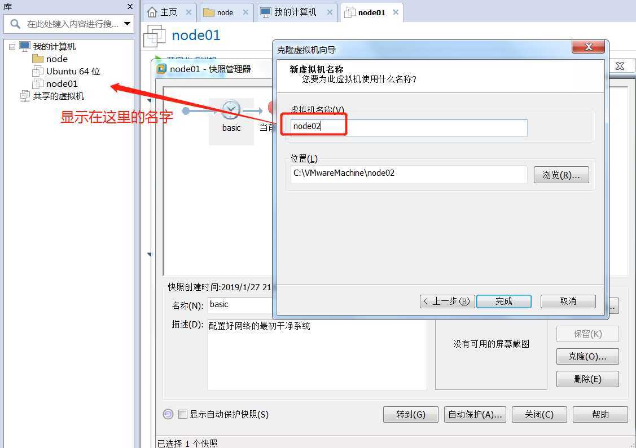636x448 pixels.
Task: Go back with 上一步(B) button
Action: click(x=447, y=301)
